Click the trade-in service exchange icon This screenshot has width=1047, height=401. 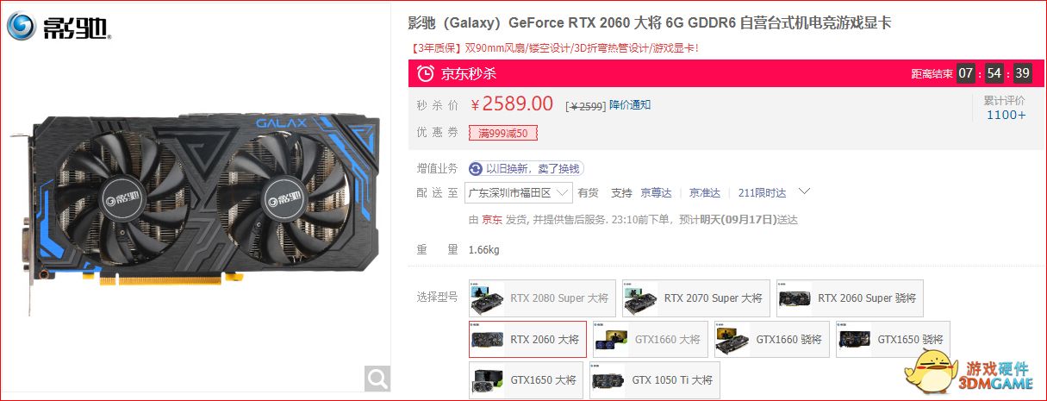point(476,168)
